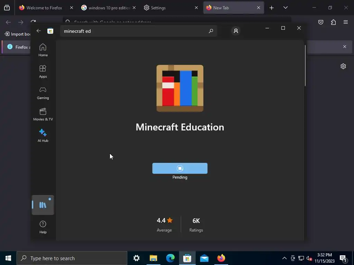
Task: Open Microsoft Edge from the taskbar
Action: [x=170, y=258]
